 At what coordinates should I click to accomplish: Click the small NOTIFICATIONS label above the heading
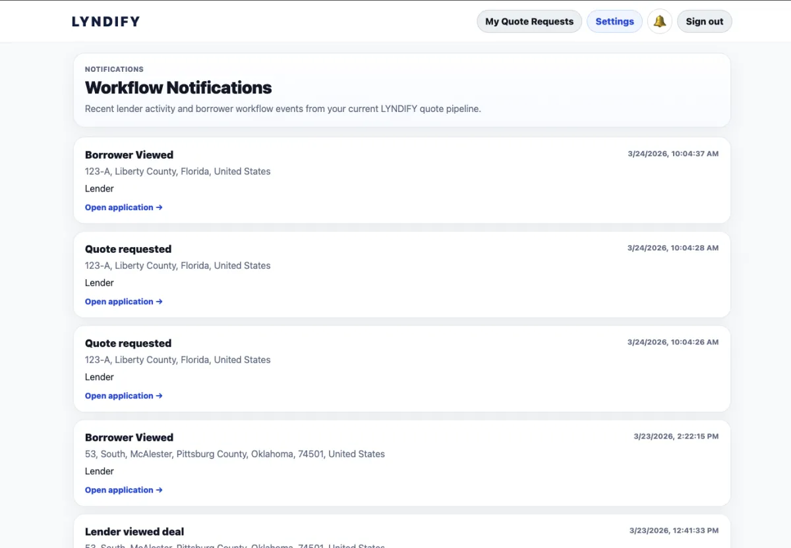point(114,69)
